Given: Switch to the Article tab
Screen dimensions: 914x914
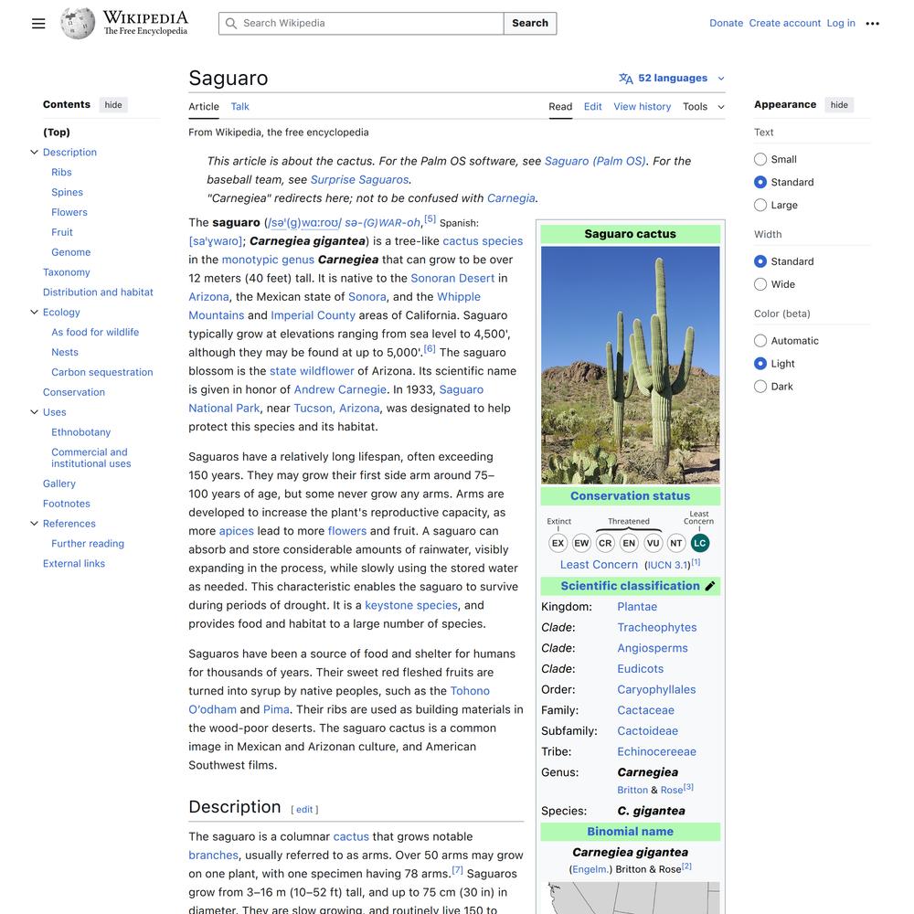Looking at the screenshot, I should click(204, 107).
